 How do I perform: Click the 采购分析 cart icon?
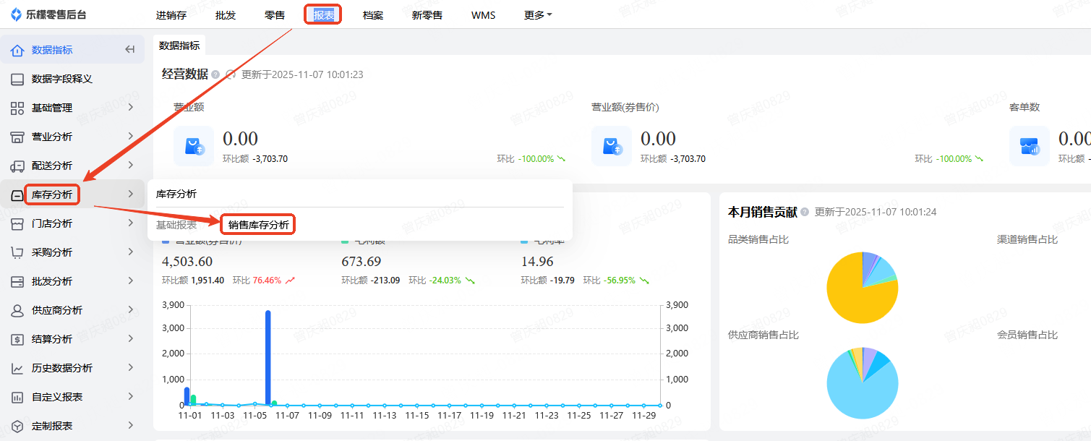click(17, 252)
